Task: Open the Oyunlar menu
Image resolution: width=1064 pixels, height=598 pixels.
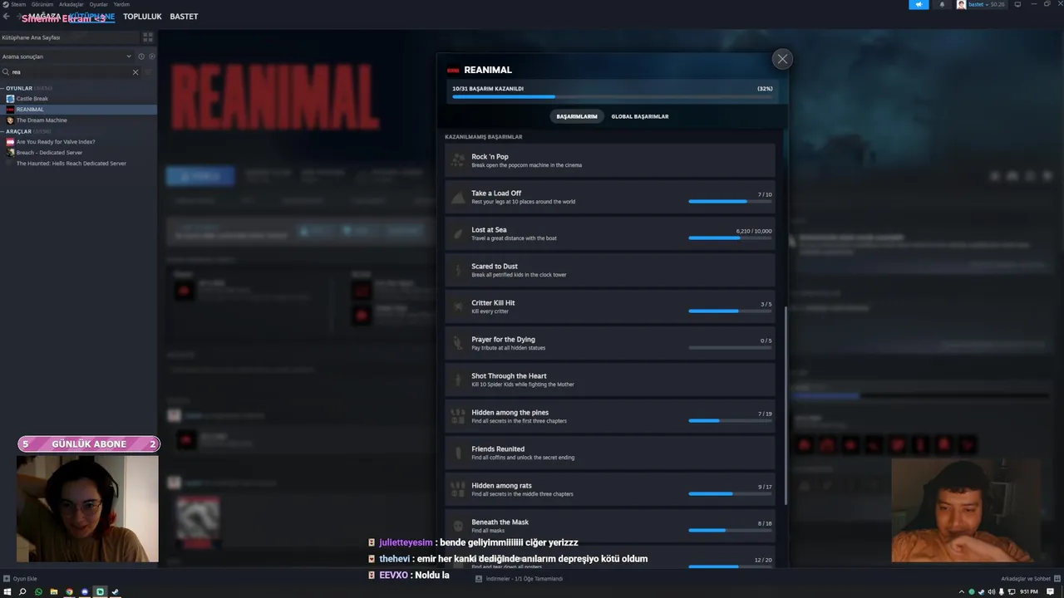Action: click(x=99, y=4)
